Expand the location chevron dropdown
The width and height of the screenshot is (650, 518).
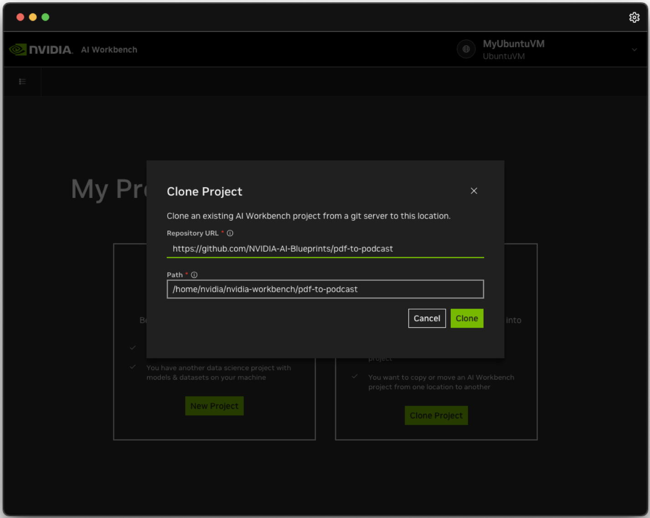(634, 50)
